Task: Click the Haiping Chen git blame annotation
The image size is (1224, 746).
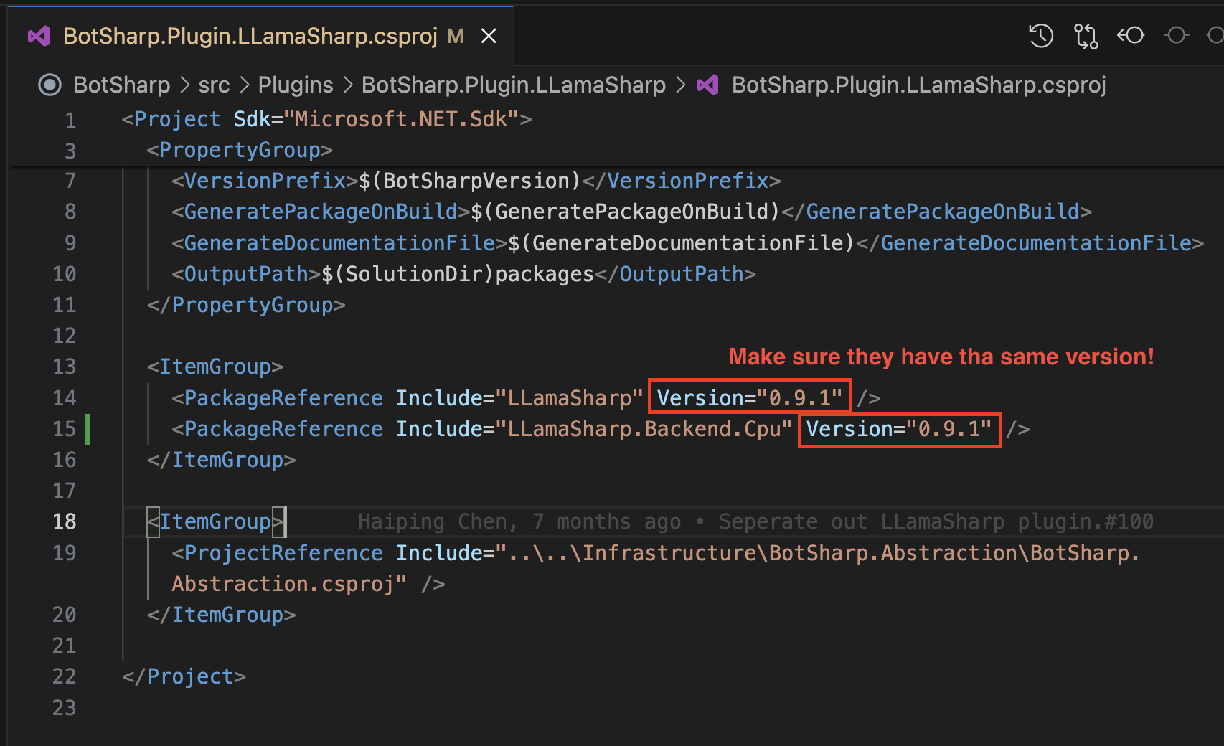Action: coord(755,521)
